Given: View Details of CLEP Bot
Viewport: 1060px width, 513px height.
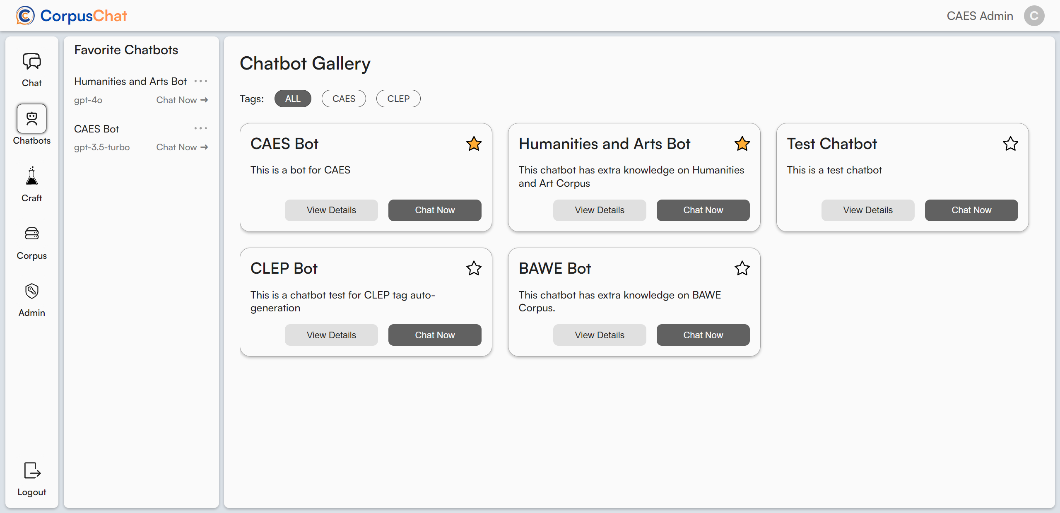Looking at the screenshot, I should coord(331,335).
